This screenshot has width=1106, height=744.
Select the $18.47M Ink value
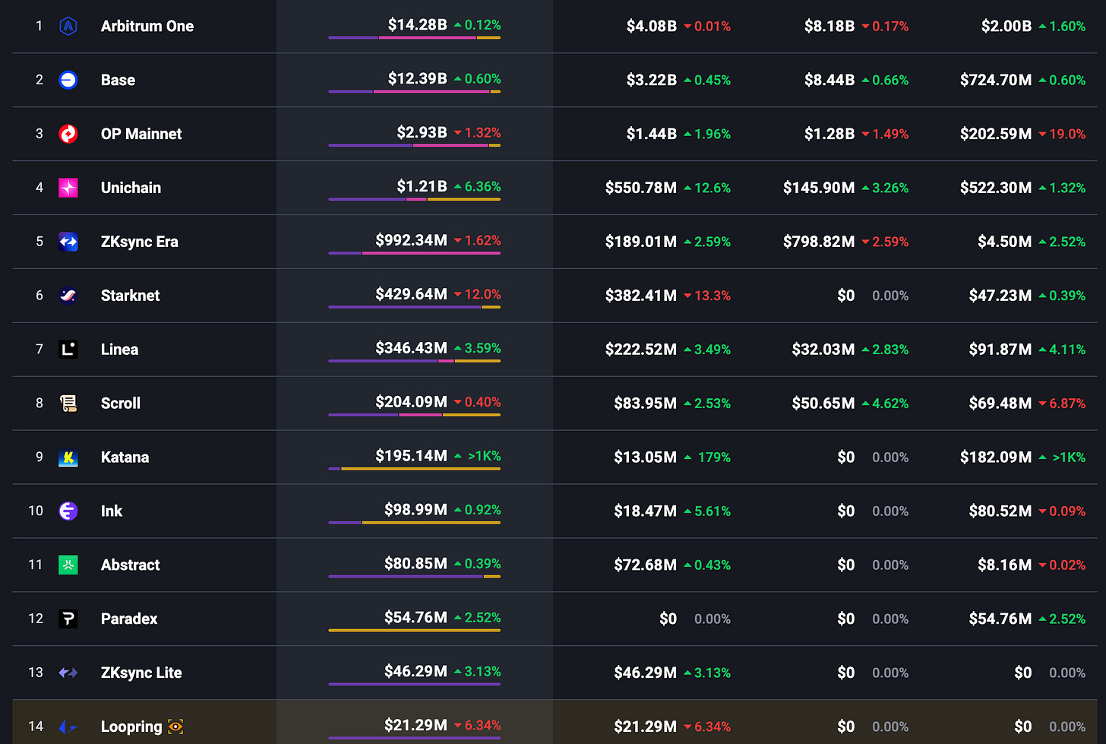pyautogui.click(x=645, y=512)
